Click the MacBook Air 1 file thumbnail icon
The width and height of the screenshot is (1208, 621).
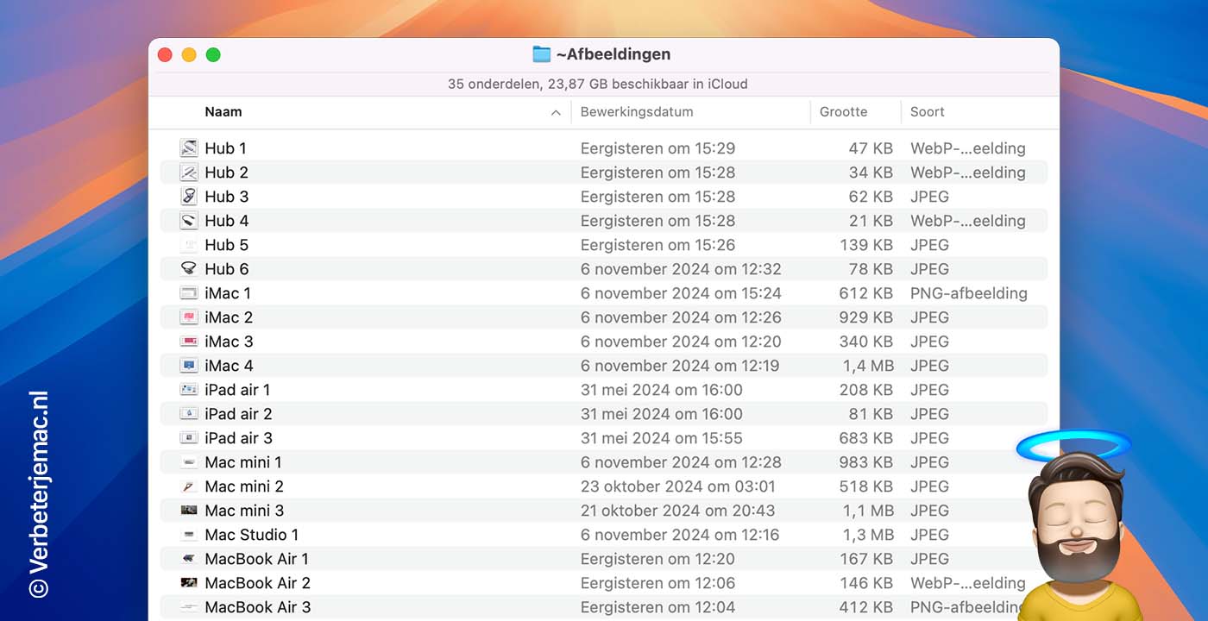(189, 559)
